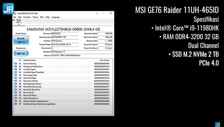Image resolution: width=224 pixels, height=127 pixels.
Task: Click the status icon for Power Cycles
Action: (16, 93)
